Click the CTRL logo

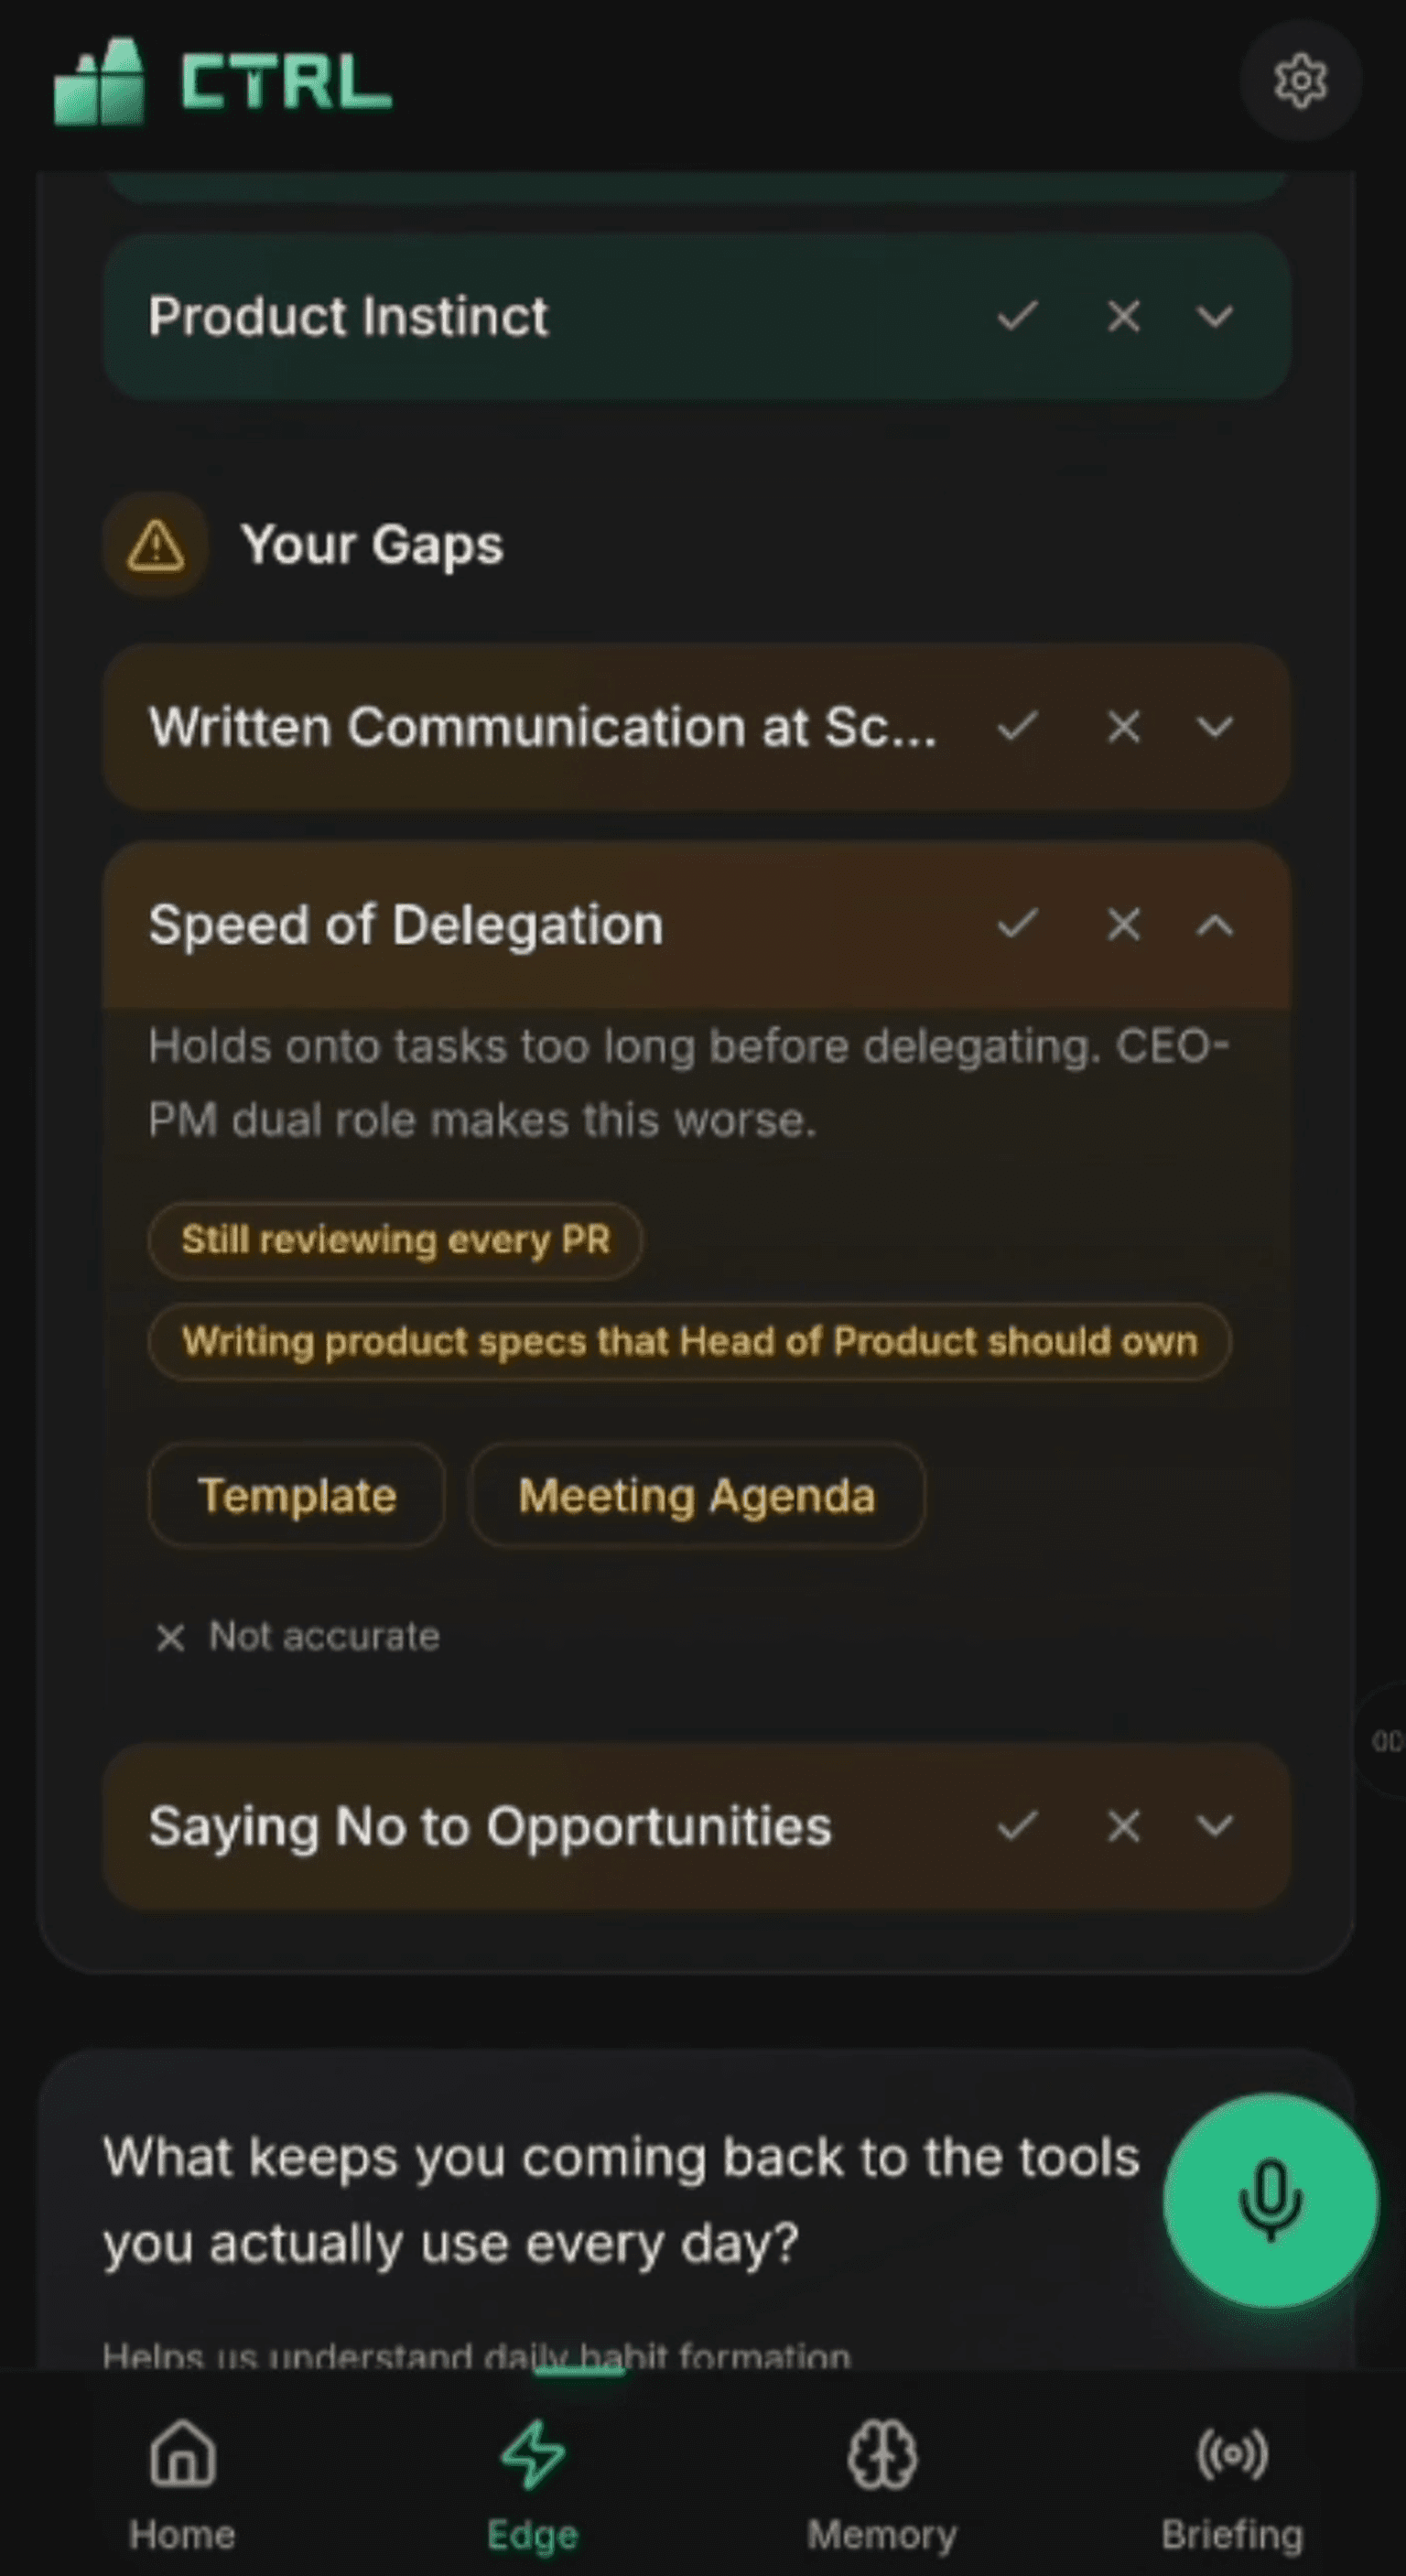(x=222, y=81)
